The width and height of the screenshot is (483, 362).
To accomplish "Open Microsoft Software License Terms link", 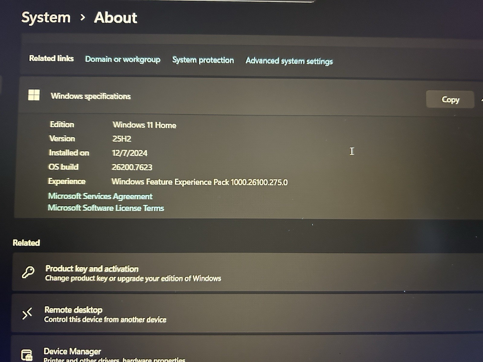I will (x=106, y=208).
